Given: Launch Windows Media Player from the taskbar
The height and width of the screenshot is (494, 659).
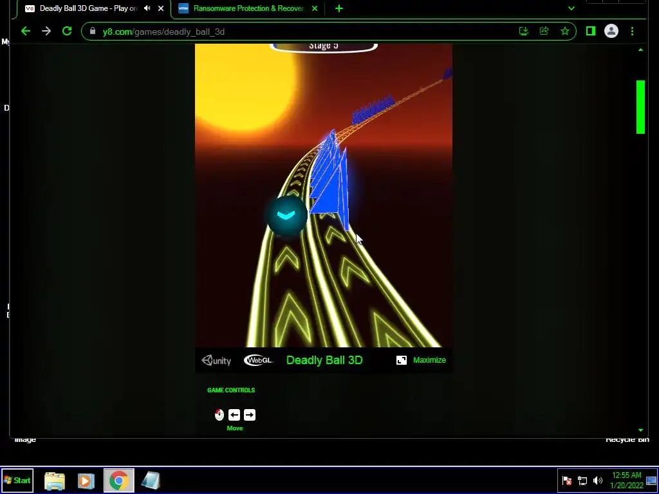Looking at the screenshot, I should pyautogui.click(x=86, y=480).
